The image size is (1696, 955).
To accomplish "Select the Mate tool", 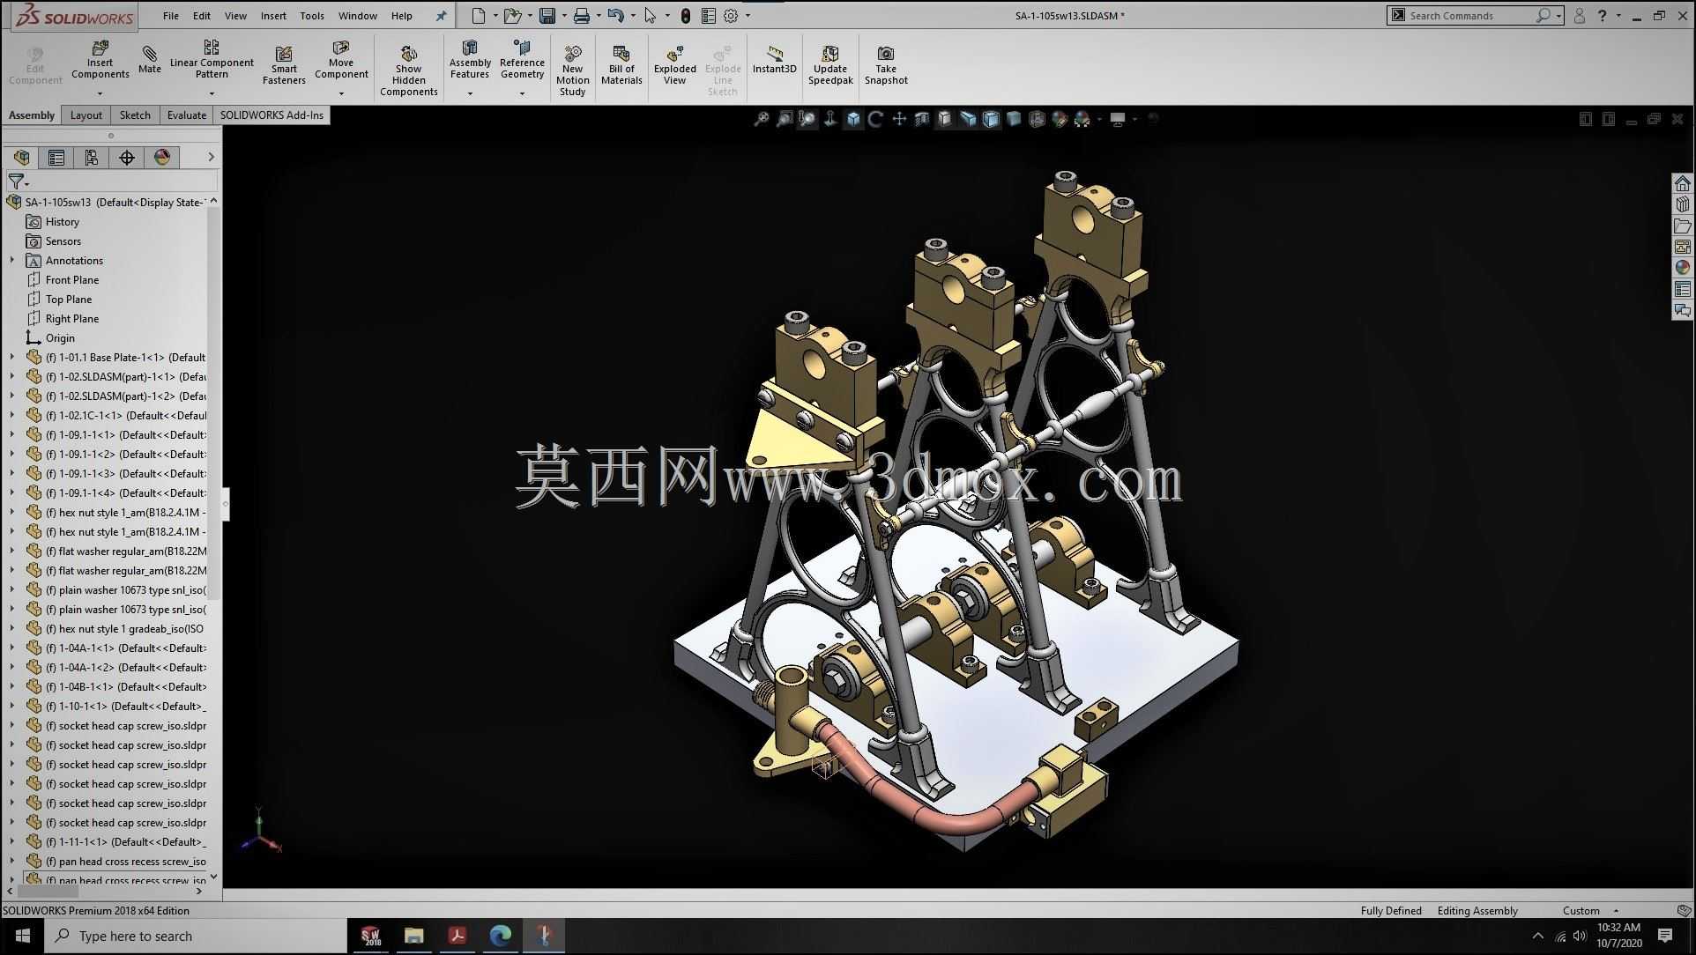I will (149, 60).
